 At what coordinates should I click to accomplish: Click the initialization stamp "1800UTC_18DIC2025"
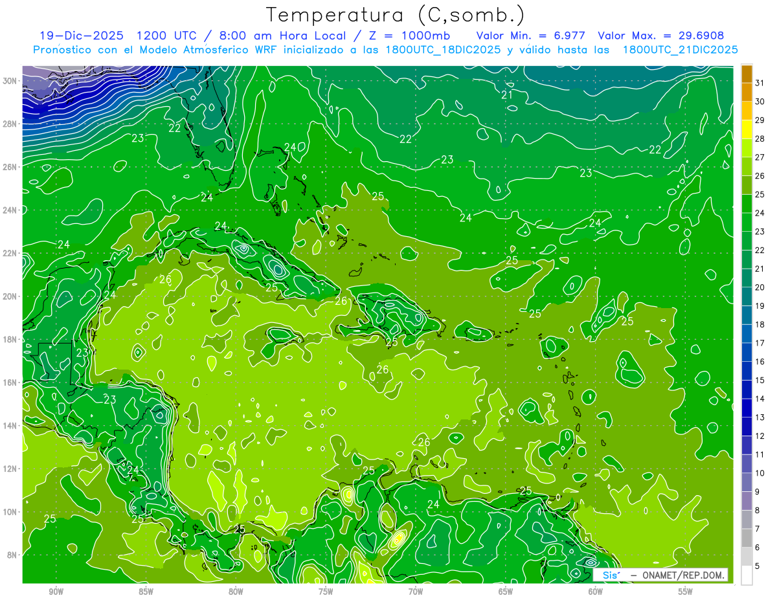pos(444,50)
